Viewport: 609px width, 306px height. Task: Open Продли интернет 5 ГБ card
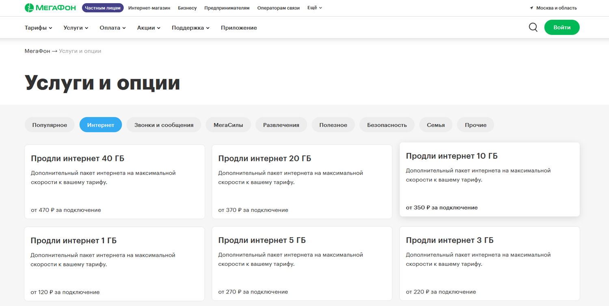pos(302,263)
